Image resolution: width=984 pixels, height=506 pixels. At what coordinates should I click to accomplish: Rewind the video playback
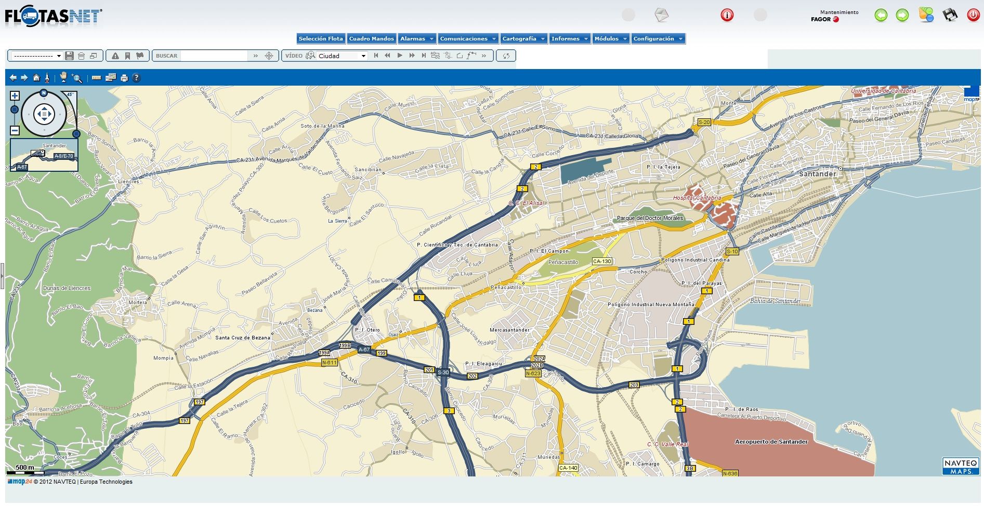click(x=387, y=56)
